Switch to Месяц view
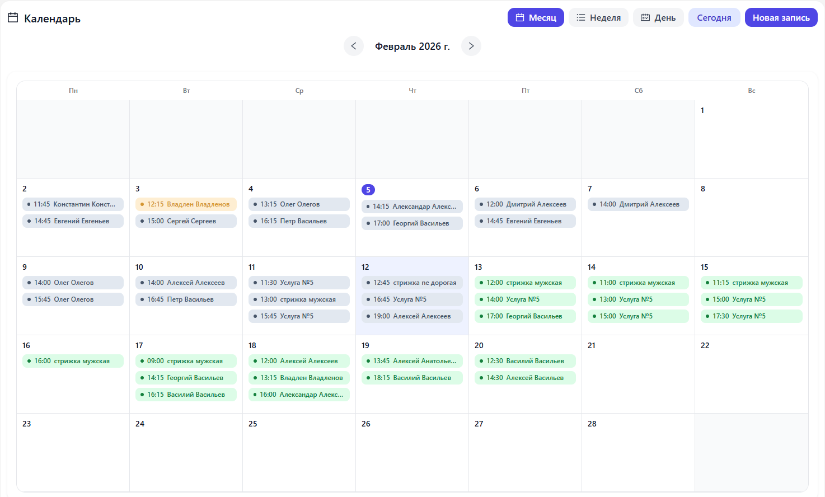 point(536,18)
